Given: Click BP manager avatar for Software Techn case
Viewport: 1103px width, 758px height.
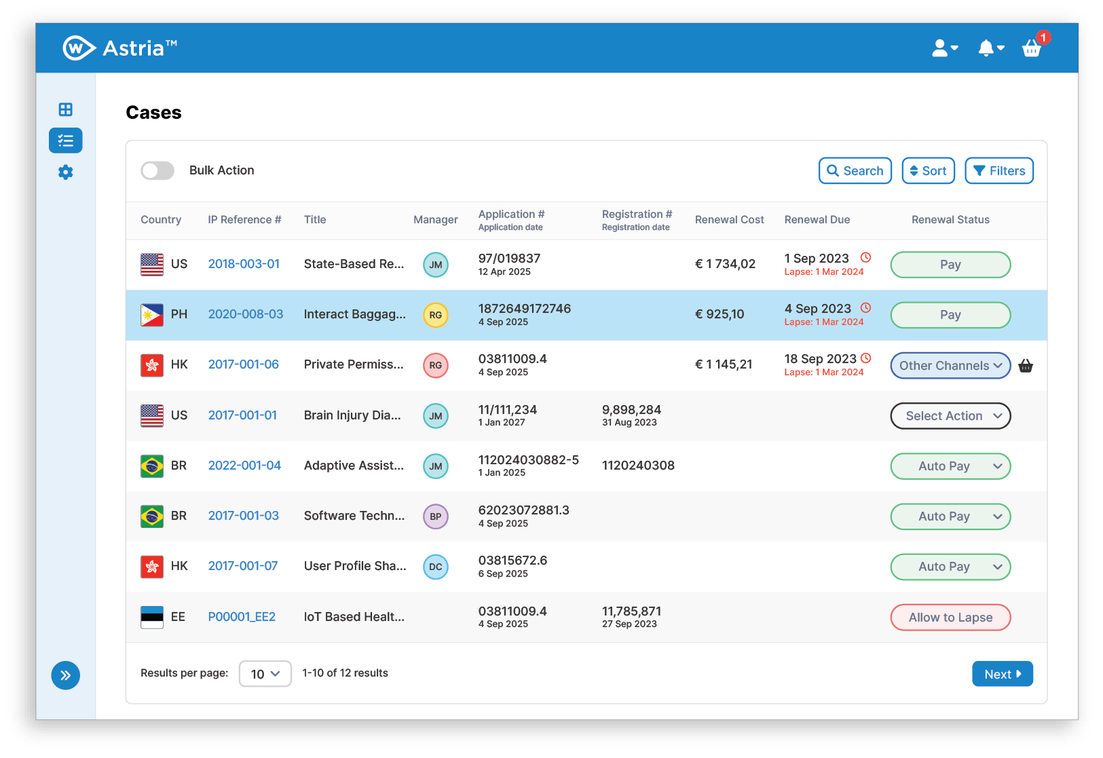Looking at the screenshot, I should pos(436,516).
